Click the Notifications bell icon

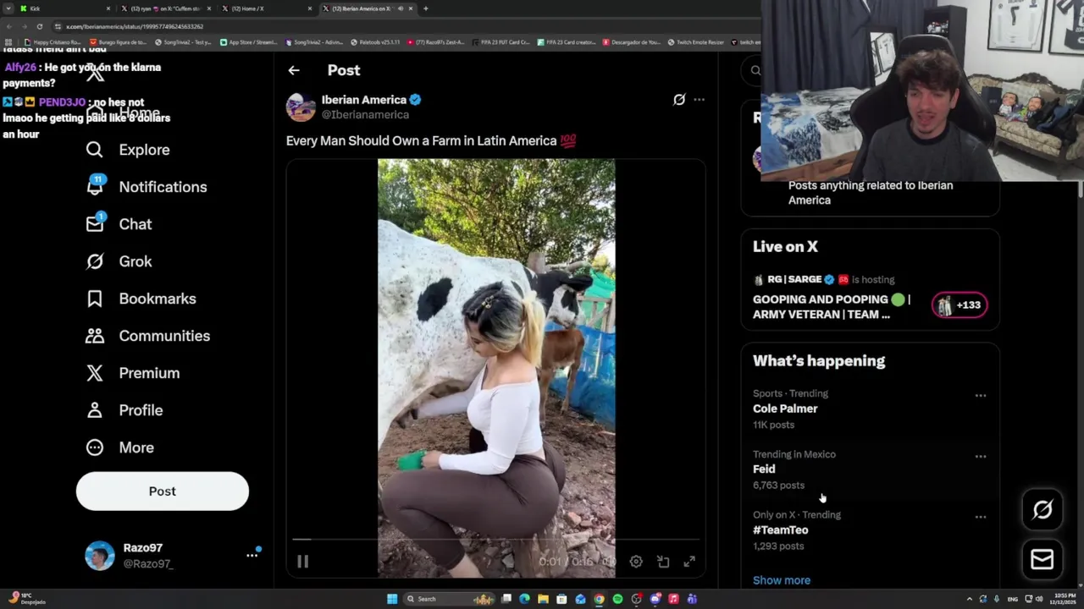[94, 187]
